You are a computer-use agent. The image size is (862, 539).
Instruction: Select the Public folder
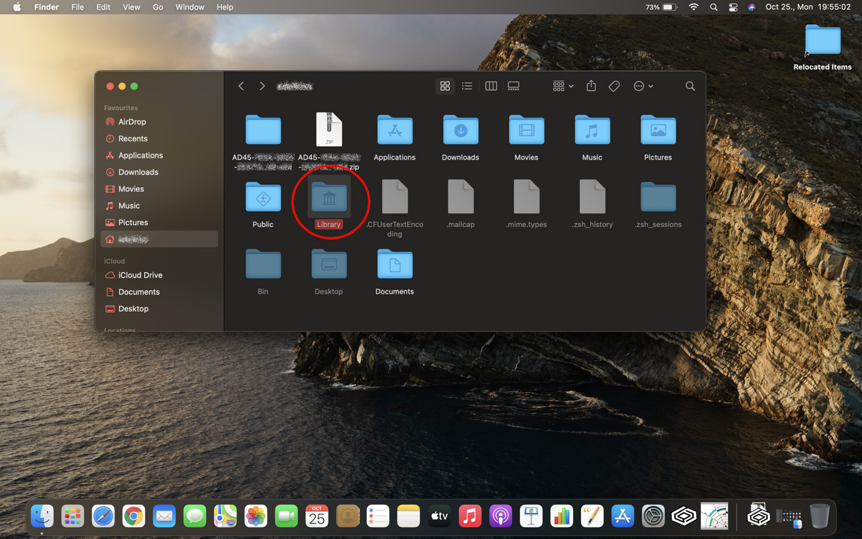coord(263,197)
